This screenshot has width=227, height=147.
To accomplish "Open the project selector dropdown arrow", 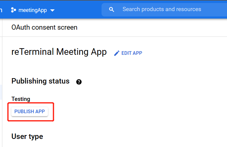I will coord(52,10).
